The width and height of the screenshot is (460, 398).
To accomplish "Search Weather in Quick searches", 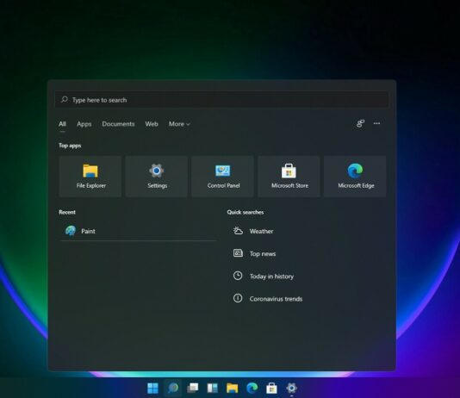I will [261, 231].
